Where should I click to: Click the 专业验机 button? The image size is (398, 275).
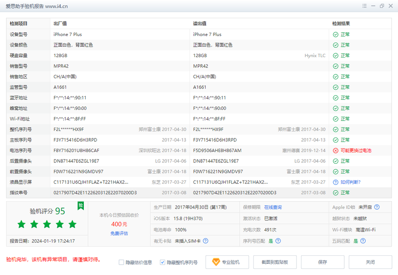[227, 262]
